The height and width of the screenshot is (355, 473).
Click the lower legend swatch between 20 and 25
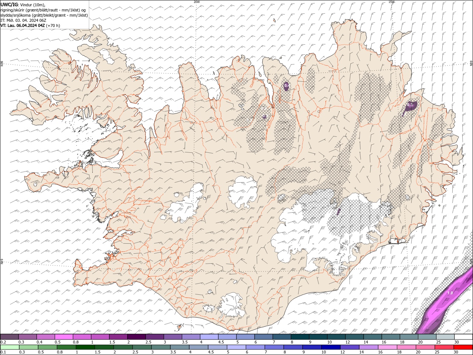pyautogui.click(x=425, y=347)
